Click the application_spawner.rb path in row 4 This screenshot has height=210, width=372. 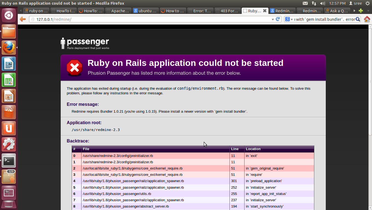tap(133, 181)
